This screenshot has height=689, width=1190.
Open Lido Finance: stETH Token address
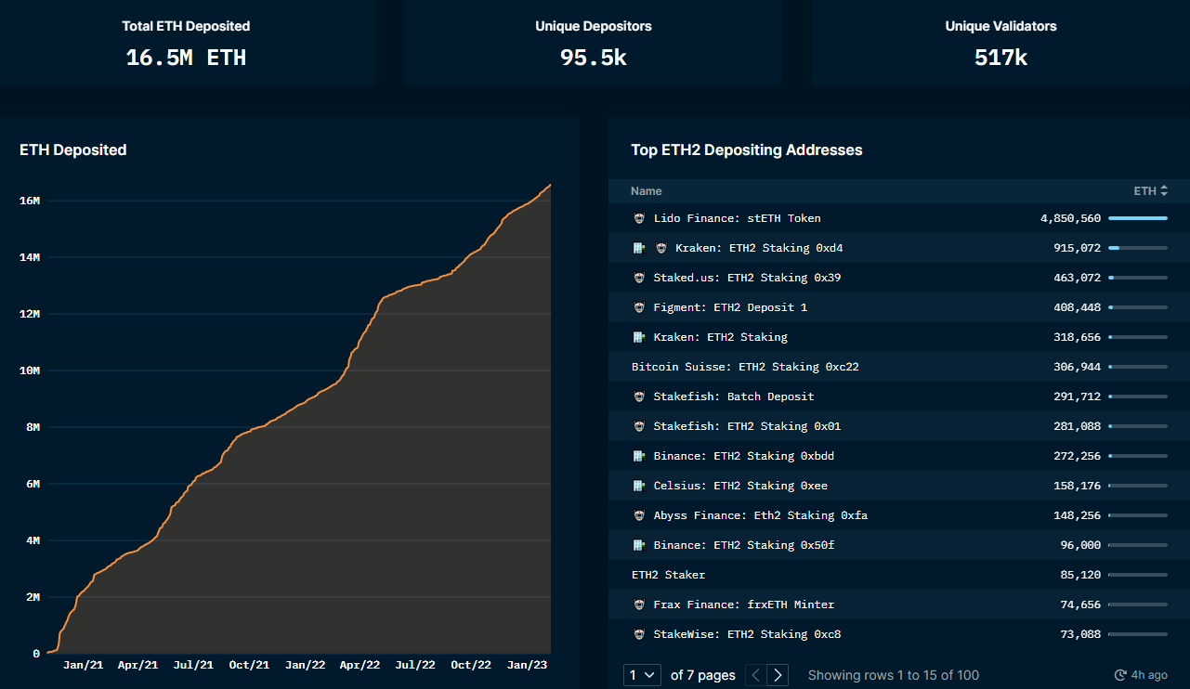click(738, 218)
